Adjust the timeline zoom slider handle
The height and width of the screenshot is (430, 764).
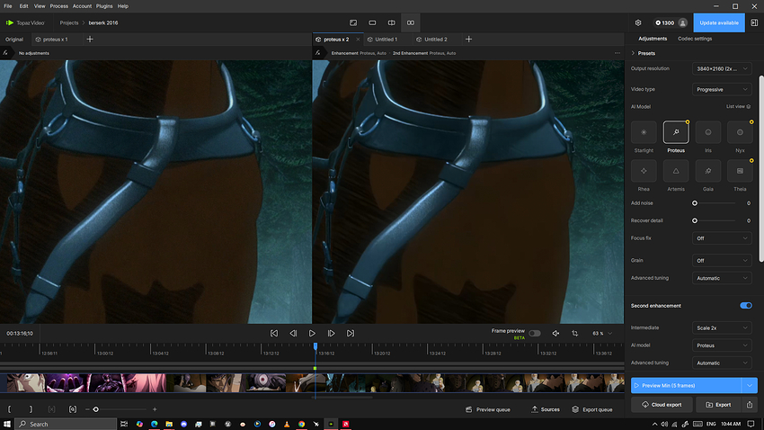coord(95,409)
